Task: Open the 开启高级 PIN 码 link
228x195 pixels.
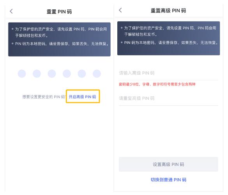Action: click(x=83, y=97)
